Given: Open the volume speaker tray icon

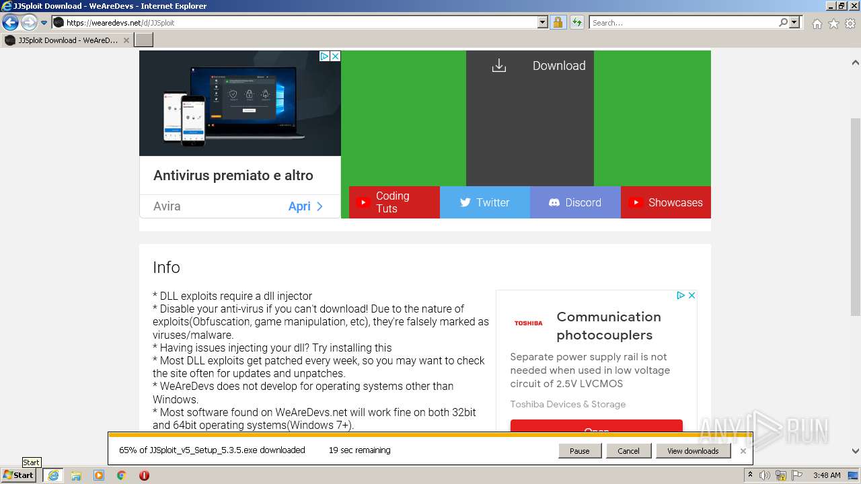Looking at the screenshot, I should 765,475.
